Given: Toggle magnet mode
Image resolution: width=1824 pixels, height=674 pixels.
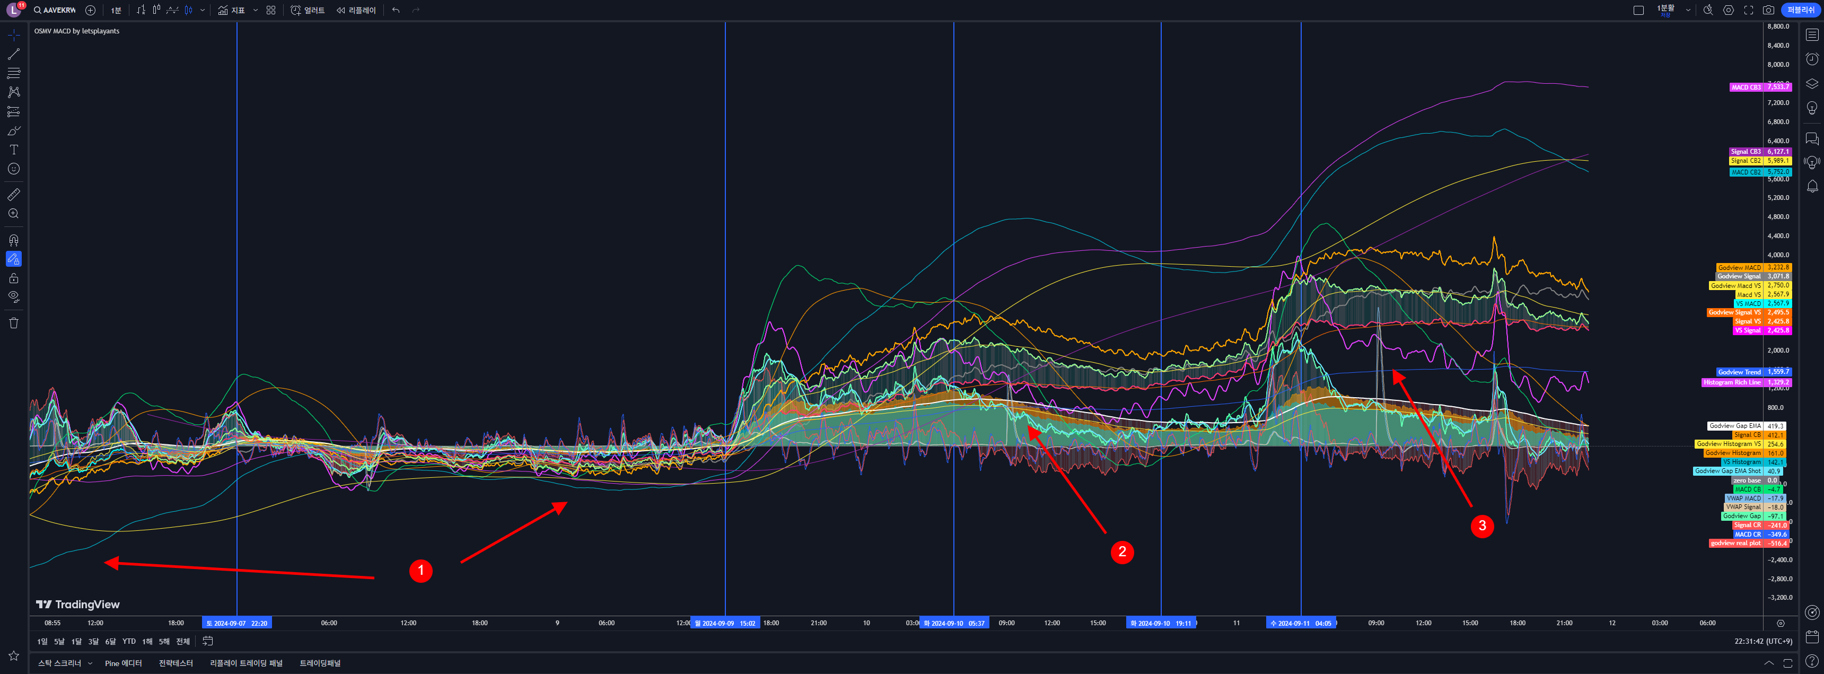Looking at the screenshot, I should (x=13, y=240).
